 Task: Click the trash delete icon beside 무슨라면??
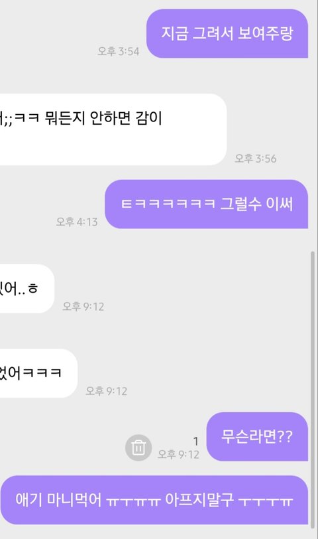[138, 447]
